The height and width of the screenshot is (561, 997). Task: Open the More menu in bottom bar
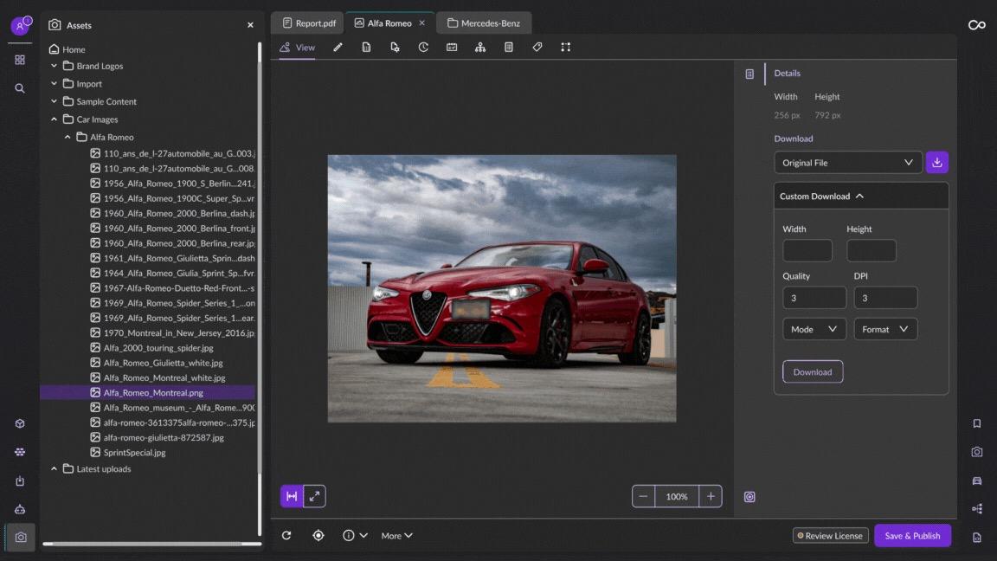pos(396,536)
